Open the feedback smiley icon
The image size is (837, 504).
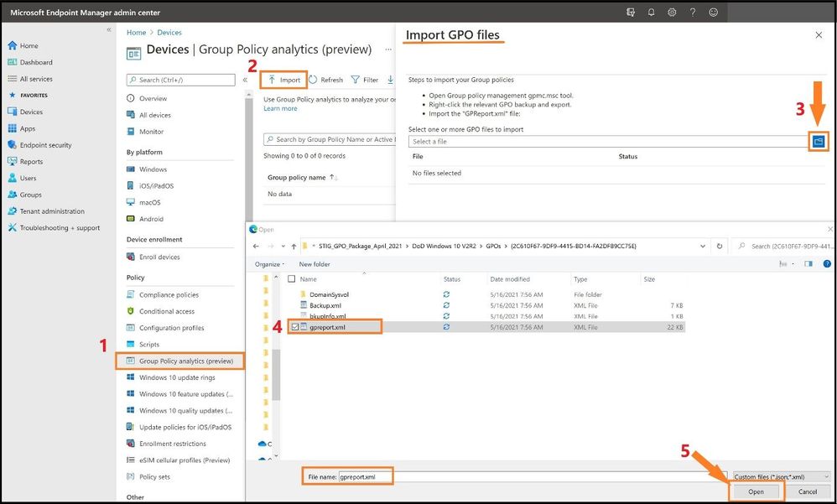(713, 13)
